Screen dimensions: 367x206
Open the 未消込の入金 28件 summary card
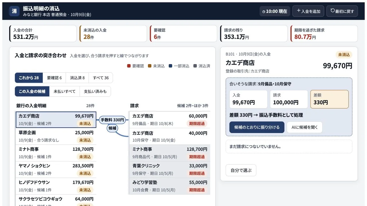[x=113, y=33]
